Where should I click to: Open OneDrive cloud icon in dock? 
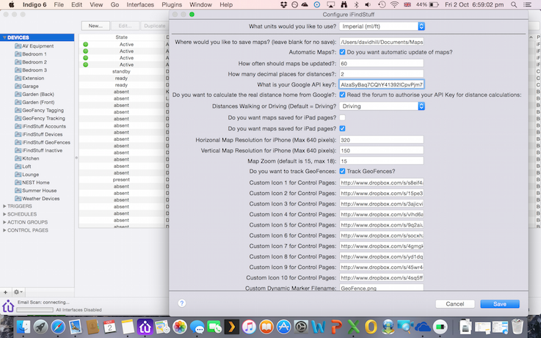423,326
